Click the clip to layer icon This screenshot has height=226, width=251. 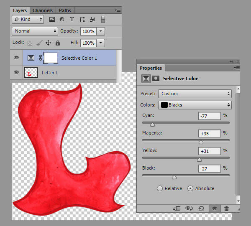(176, 208)
